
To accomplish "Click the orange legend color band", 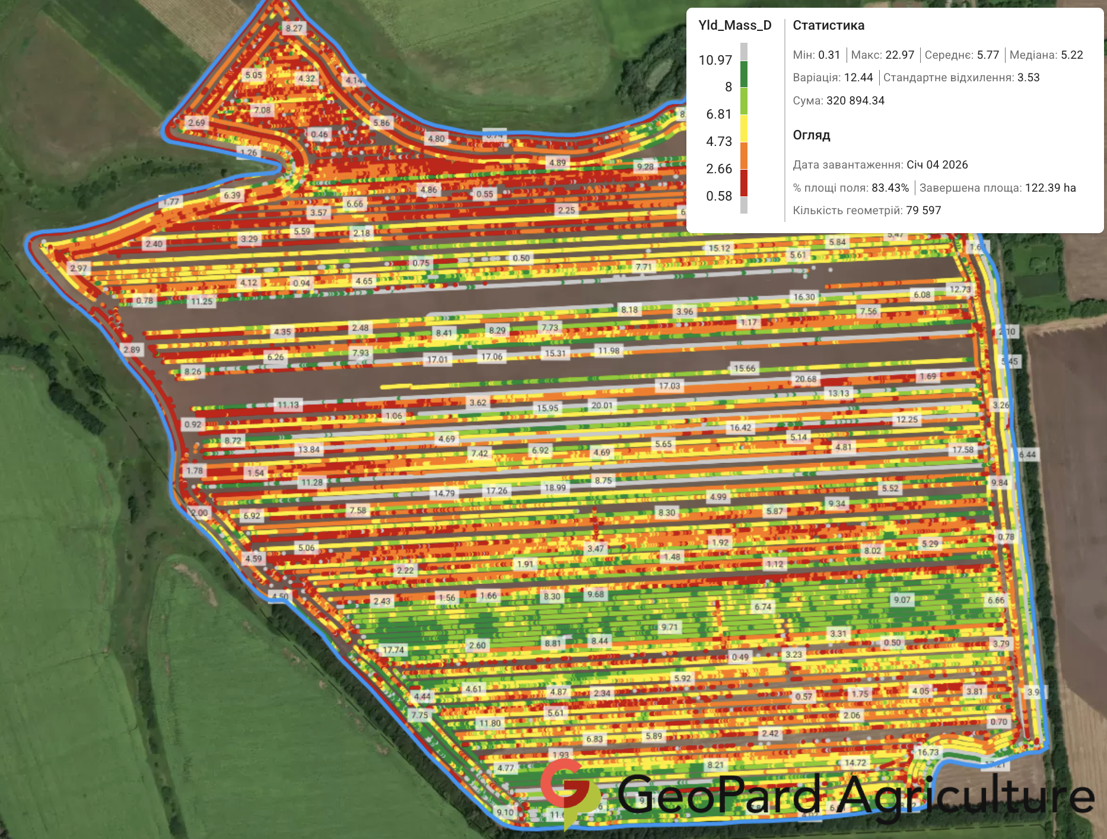I will point(743,155).
